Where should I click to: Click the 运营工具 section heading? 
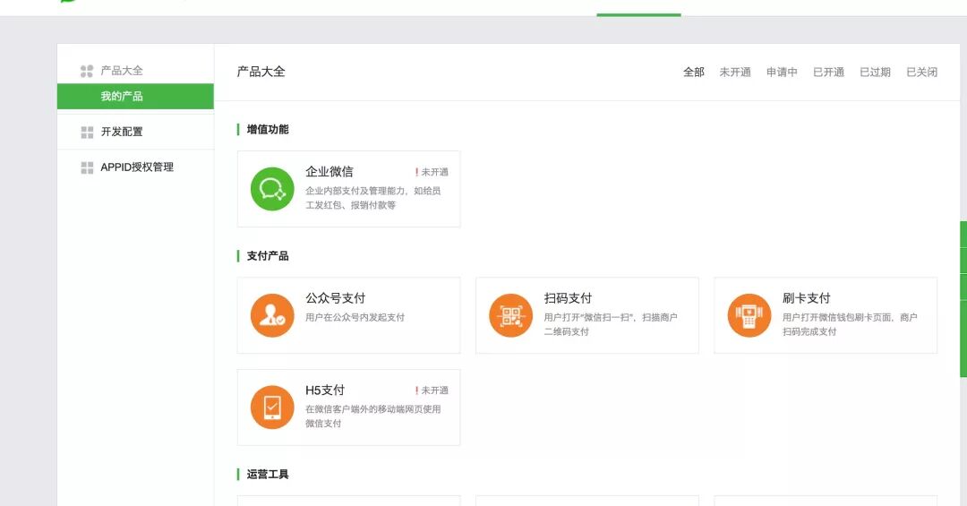[x=268, y=475]
